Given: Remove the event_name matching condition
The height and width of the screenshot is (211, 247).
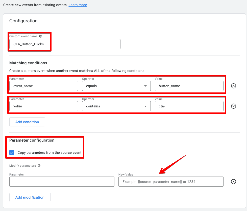Looking at the screenshot, I should pyautogui.click(x=233, y=86).
